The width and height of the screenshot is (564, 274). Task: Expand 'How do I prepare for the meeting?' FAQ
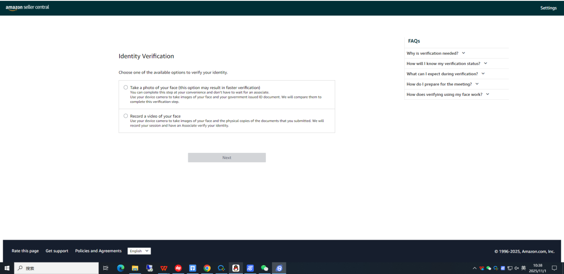[x=442, y=84]
